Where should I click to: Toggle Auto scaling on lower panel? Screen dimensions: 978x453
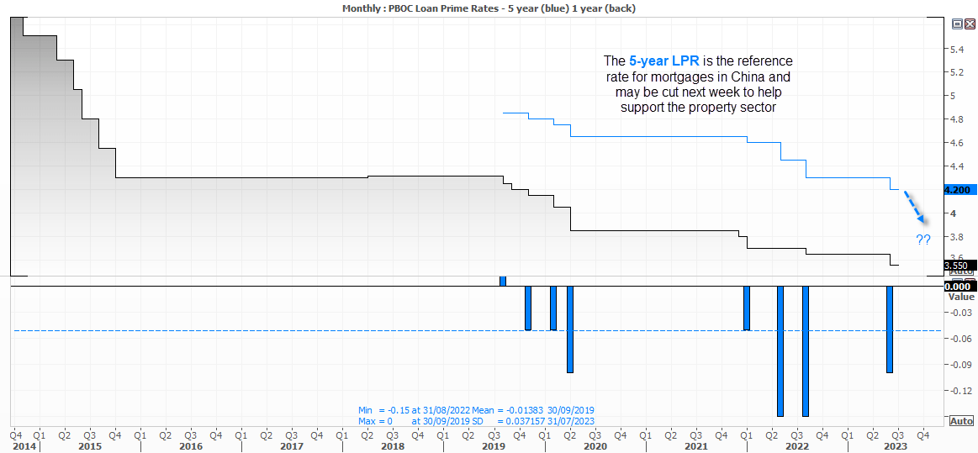tap(962, 420)
